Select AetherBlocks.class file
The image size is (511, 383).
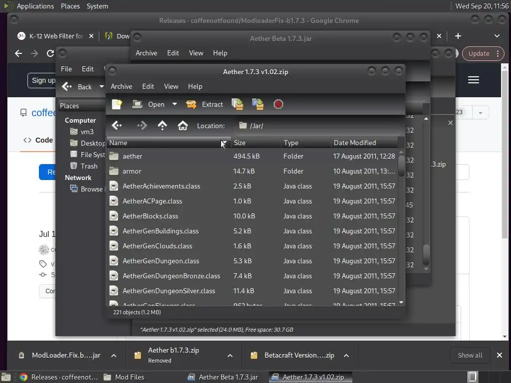tap(252, 216)
